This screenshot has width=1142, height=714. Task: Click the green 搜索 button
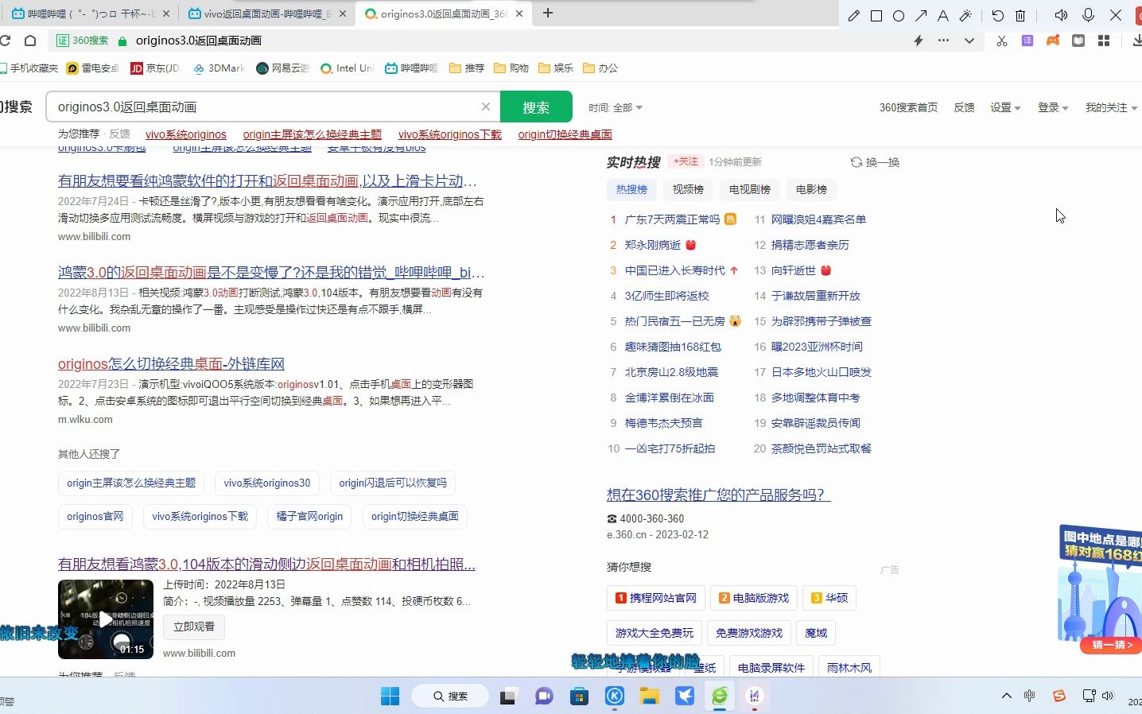[x=536, y=106]
